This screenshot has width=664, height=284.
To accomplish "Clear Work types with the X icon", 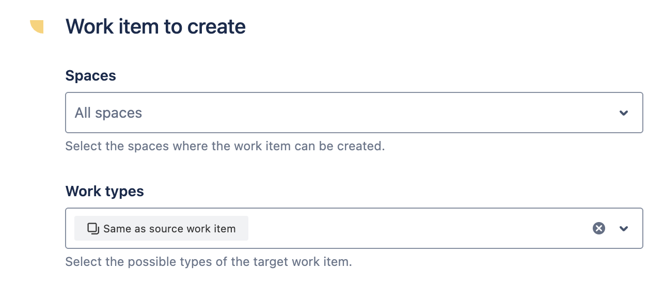I will click(x=598, y=228).
